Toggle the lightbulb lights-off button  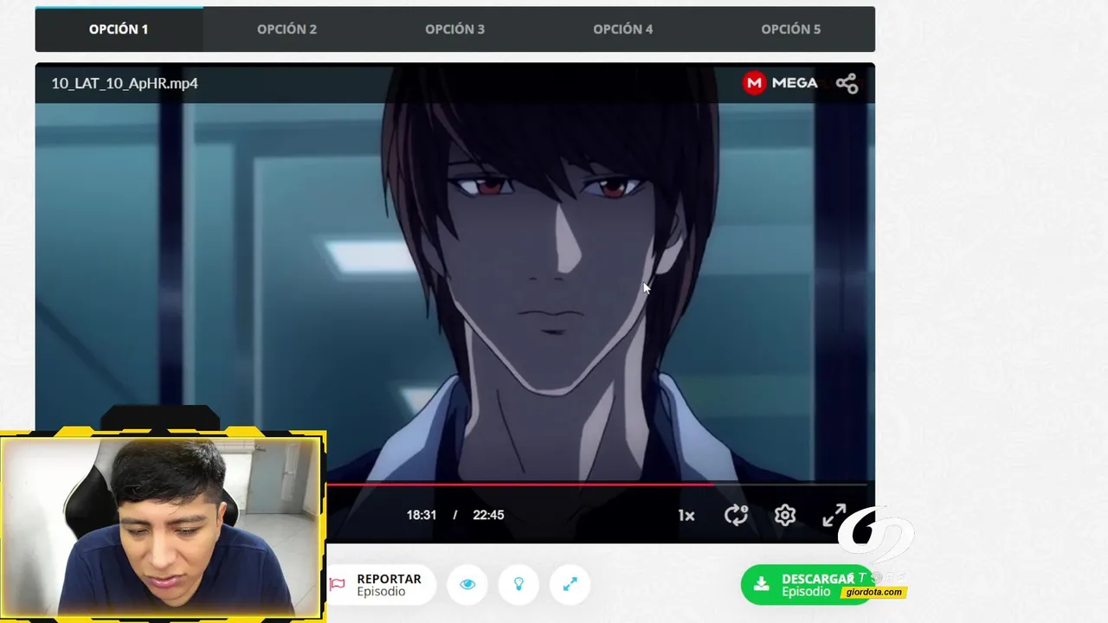click(519, 585)
